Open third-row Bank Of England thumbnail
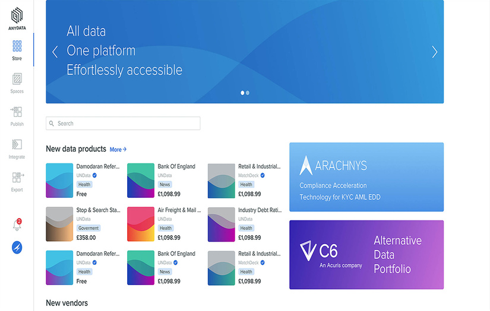Screen dimensions: 490x311 point(141,268)
